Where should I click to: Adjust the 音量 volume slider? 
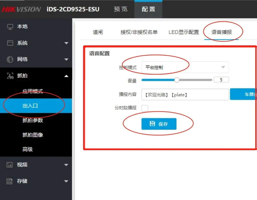(x=177, y=80)
